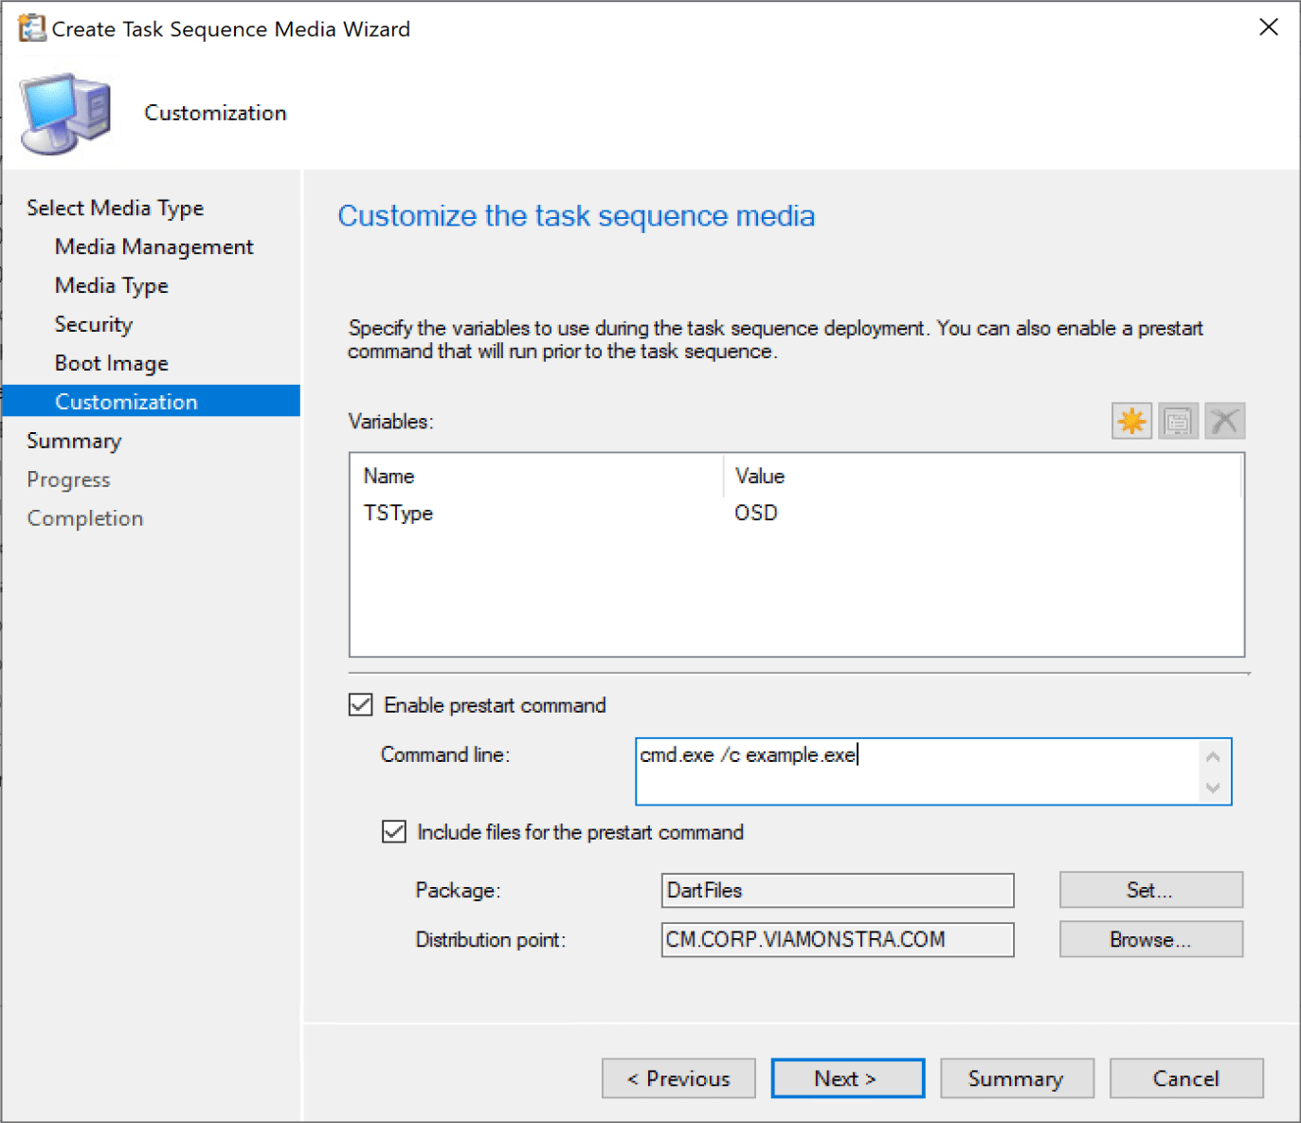Image resolution: width=1301 pixels, height=1123 pixels.
Task: Browse for a distribution point
Action: pos(1149,938)
